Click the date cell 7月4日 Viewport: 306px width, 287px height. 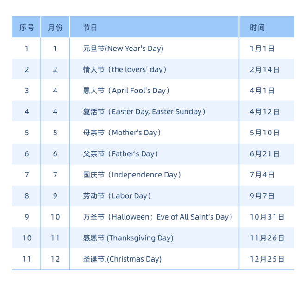tap(262, 175)
